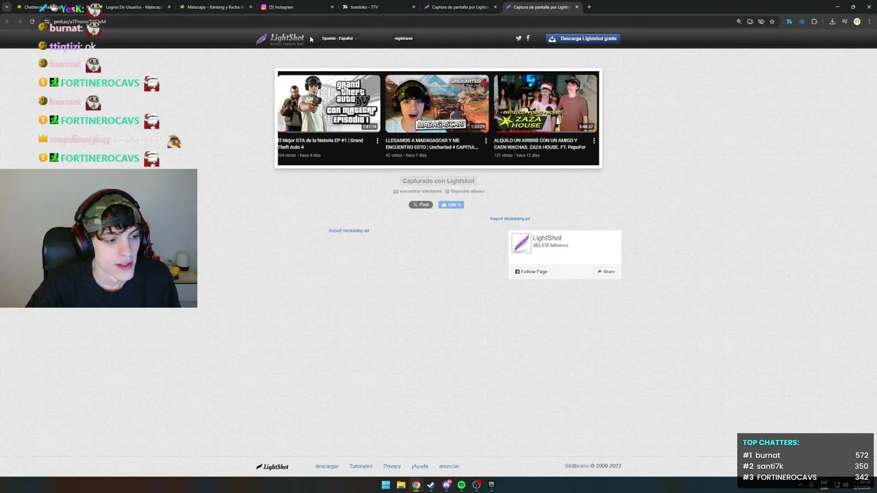Close the Instagram tab
Screen dimensions: 877x493
click(332, 7)
